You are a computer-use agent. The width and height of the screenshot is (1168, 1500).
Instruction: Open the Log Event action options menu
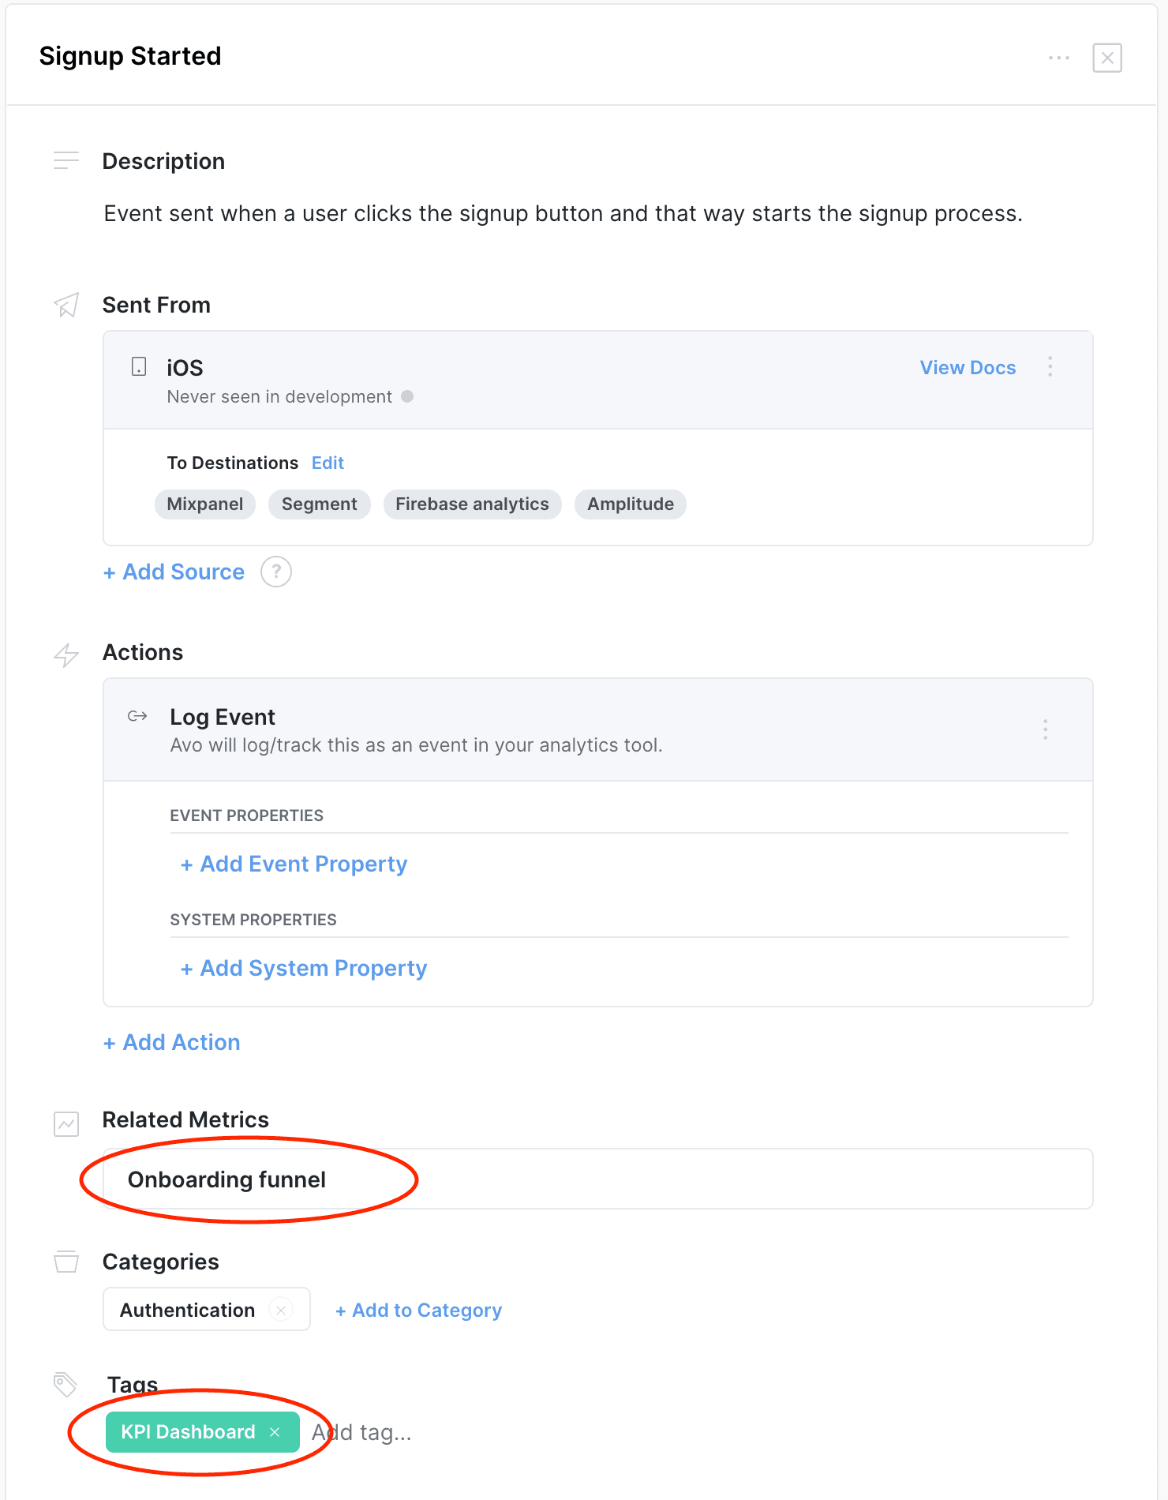tap(1045, 729)
